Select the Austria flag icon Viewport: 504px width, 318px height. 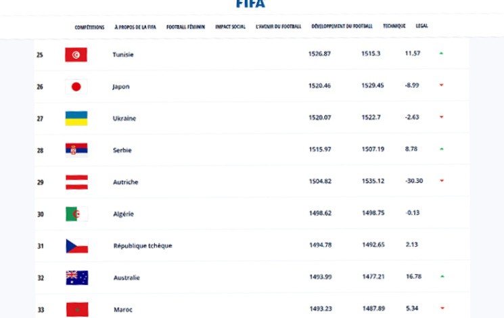point(76,181)
